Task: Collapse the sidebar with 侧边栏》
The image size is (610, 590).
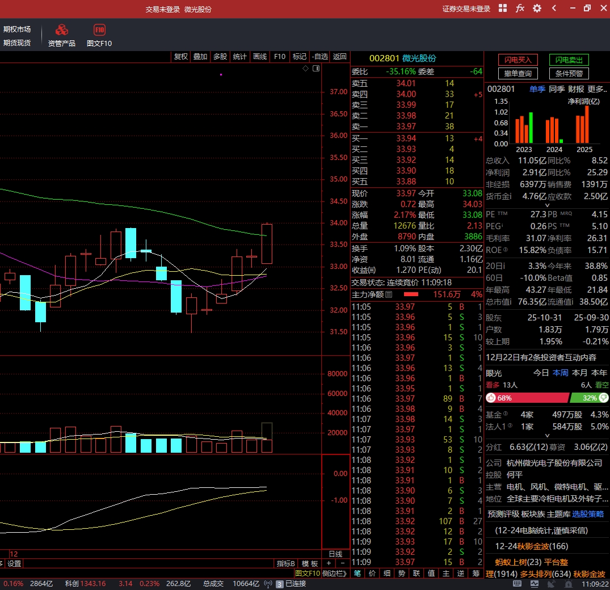Action: click(335, 574)
